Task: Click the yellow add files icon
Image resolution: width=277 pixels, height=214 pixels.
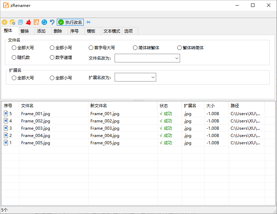Action: point(5,22)
